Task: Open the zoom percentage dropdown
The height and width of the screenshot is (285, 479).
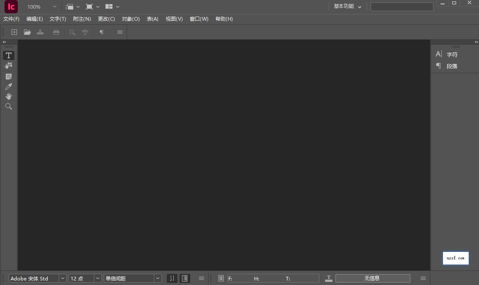Action: click(x=54, y=6)
